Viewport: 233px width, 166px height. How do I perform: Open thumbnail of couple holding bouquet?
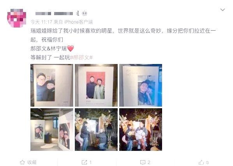[x=141, y=130]
